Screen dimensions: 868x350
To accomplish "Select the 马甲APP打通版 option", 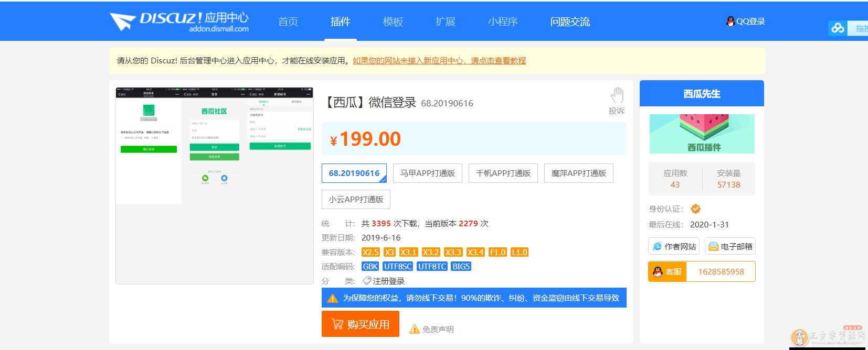I will [428, 173].
